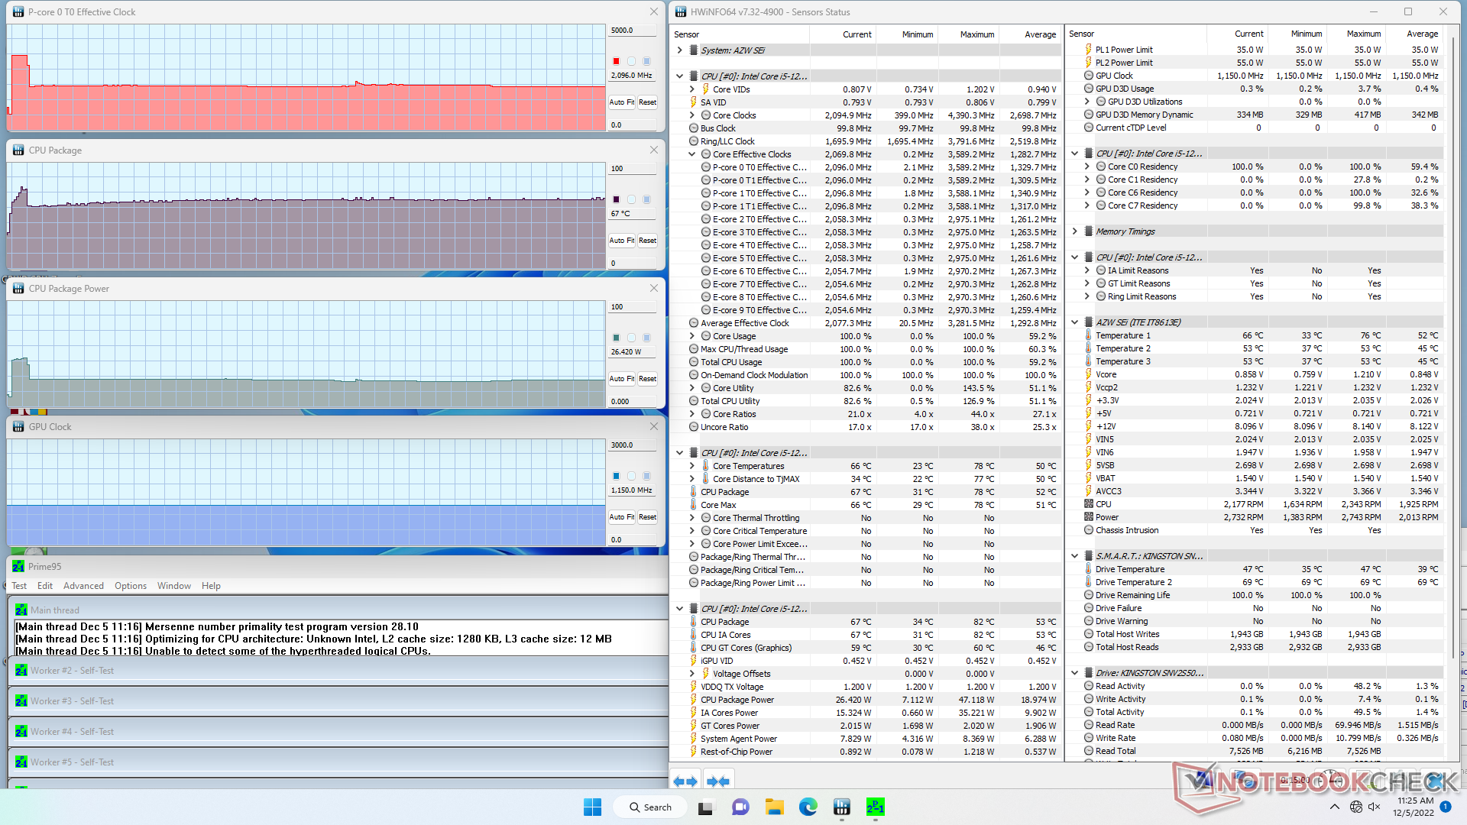Expand the Memory Timings section
Screen dimensions: 1467x825
pos(1075,231)
